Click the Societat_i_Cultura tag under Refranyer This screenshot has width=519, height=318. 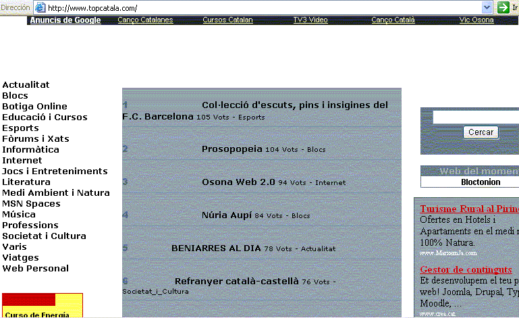coord(156,292)
